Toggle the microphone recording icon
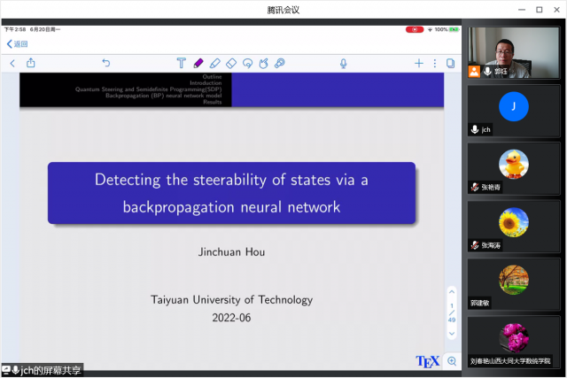Screen dimensions: 567x378 (x=343, y=63)
